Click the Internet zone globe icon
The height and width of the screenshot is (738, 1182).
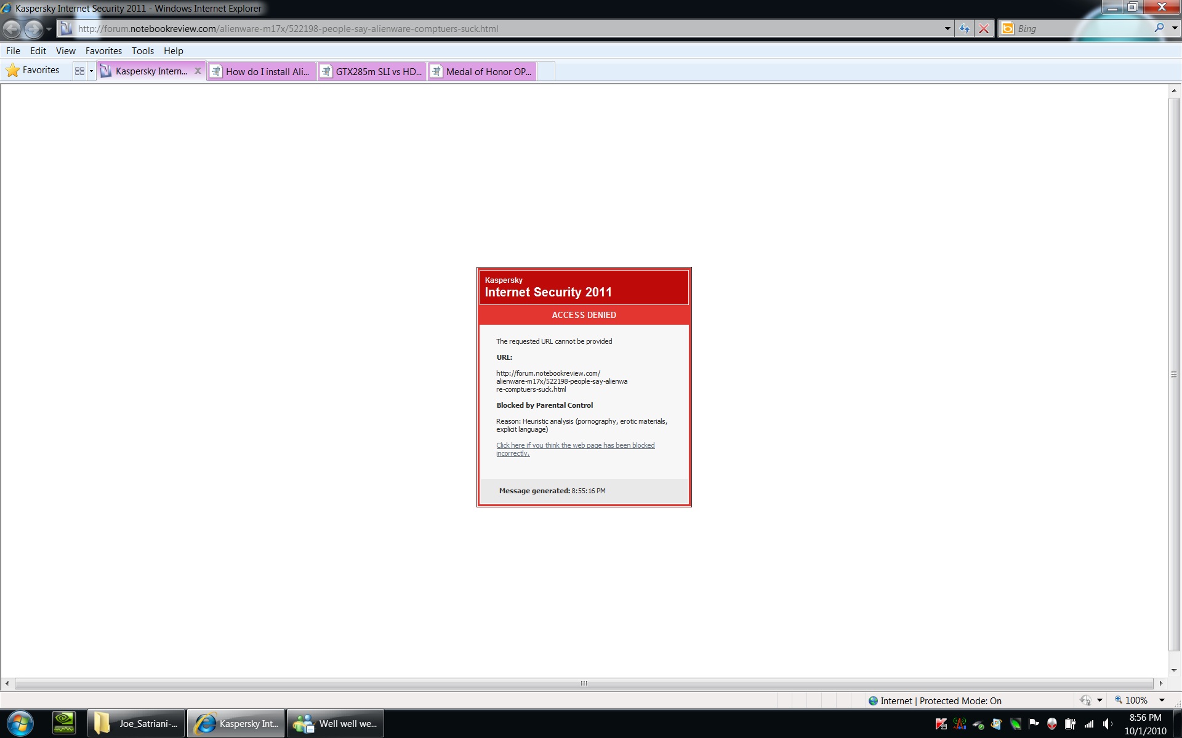coord(873,700)
